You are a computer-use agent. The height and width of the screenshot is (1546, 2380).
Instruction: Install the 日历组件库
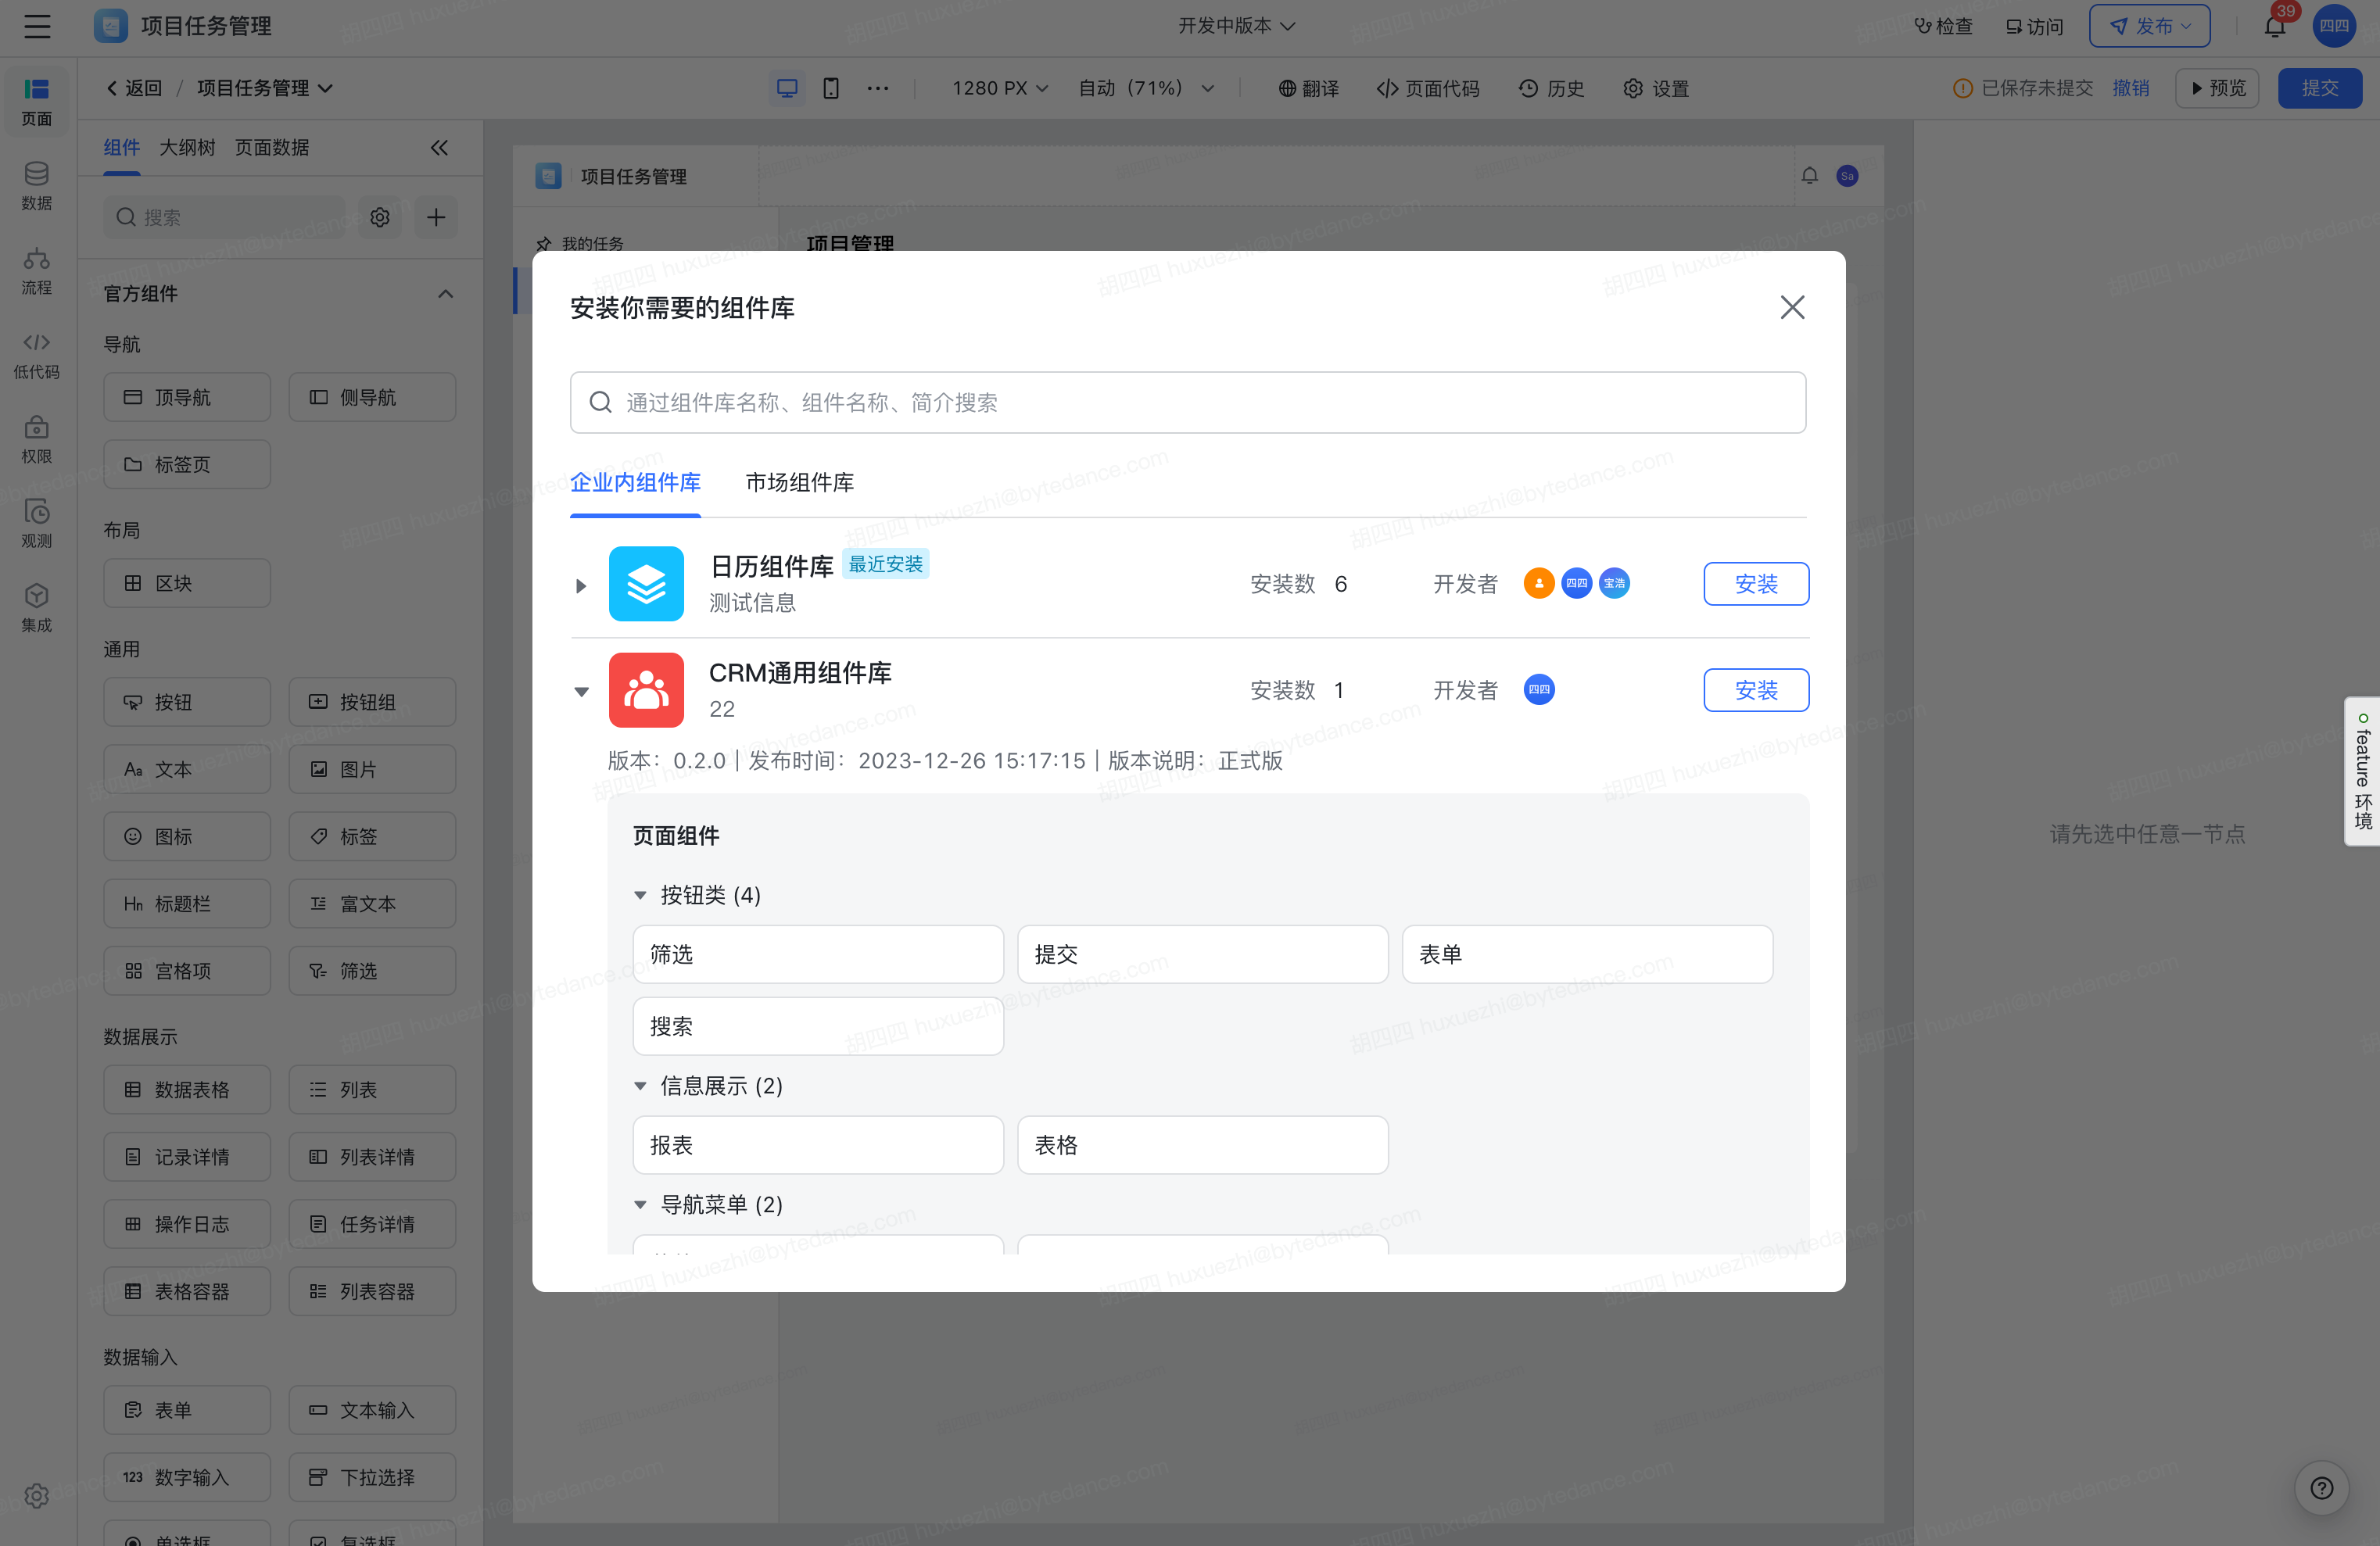pos(1756,584)
